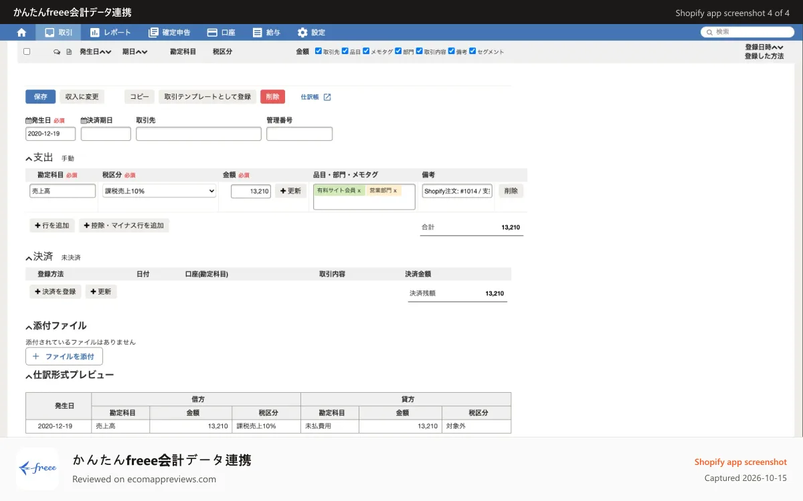Open the 取引 menu tab
The image size is (803, 501).
click(x=58, y=32)
